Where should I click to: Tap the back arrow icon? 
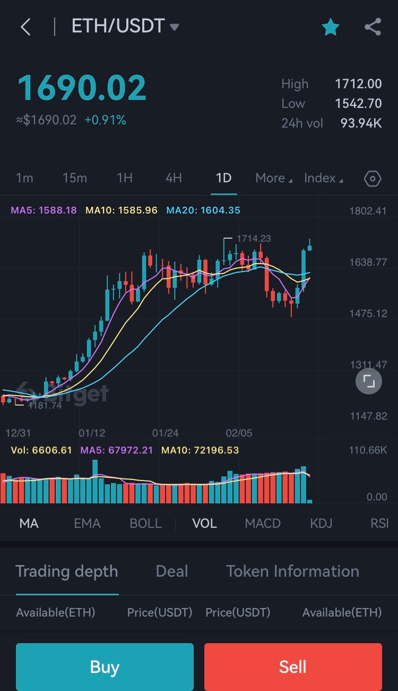point(25,27)
